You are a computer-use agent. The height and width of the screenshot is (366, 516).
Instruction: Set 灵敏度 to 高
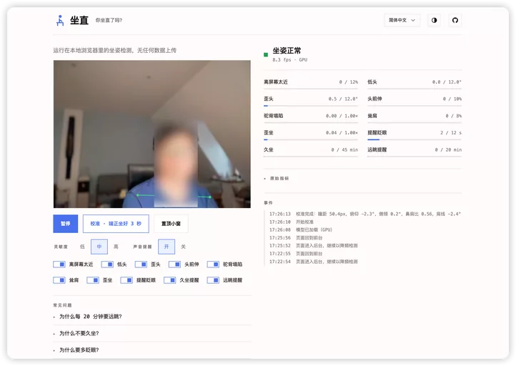coord(116,247)
